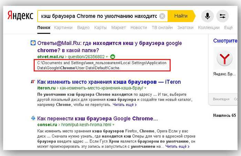Image resolution: width=241 pixels, height=156 pixels.
Task: Click the Википедия link in sidebar
Action: coord(221,99)
